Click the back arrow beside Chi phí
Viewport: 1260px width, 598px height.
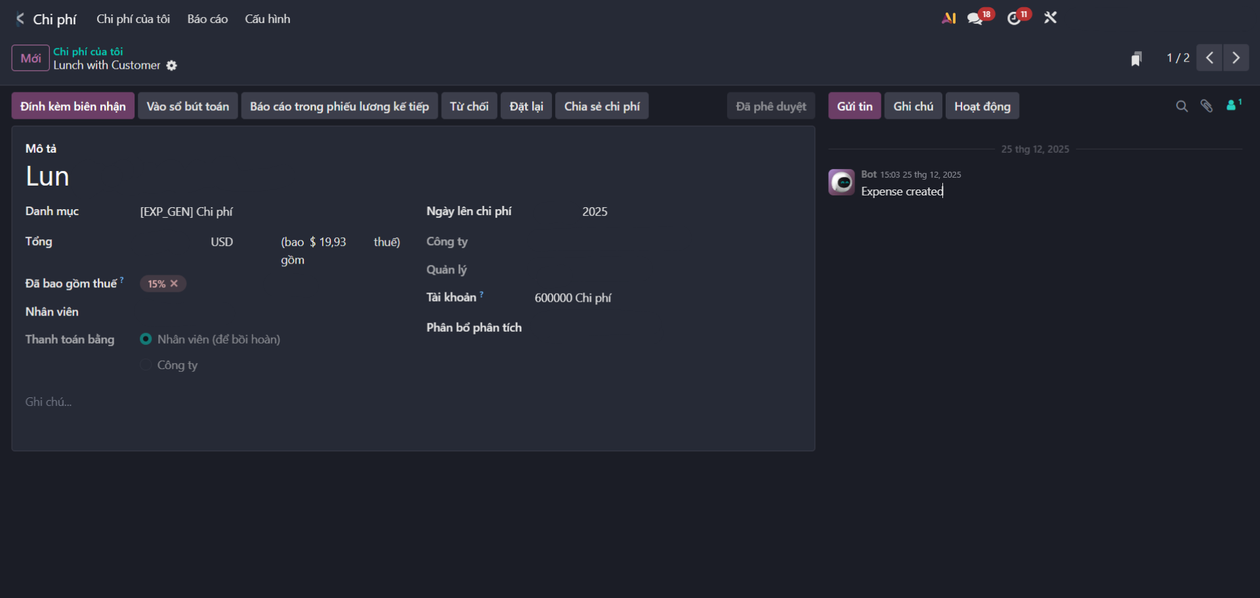(20, 19)
